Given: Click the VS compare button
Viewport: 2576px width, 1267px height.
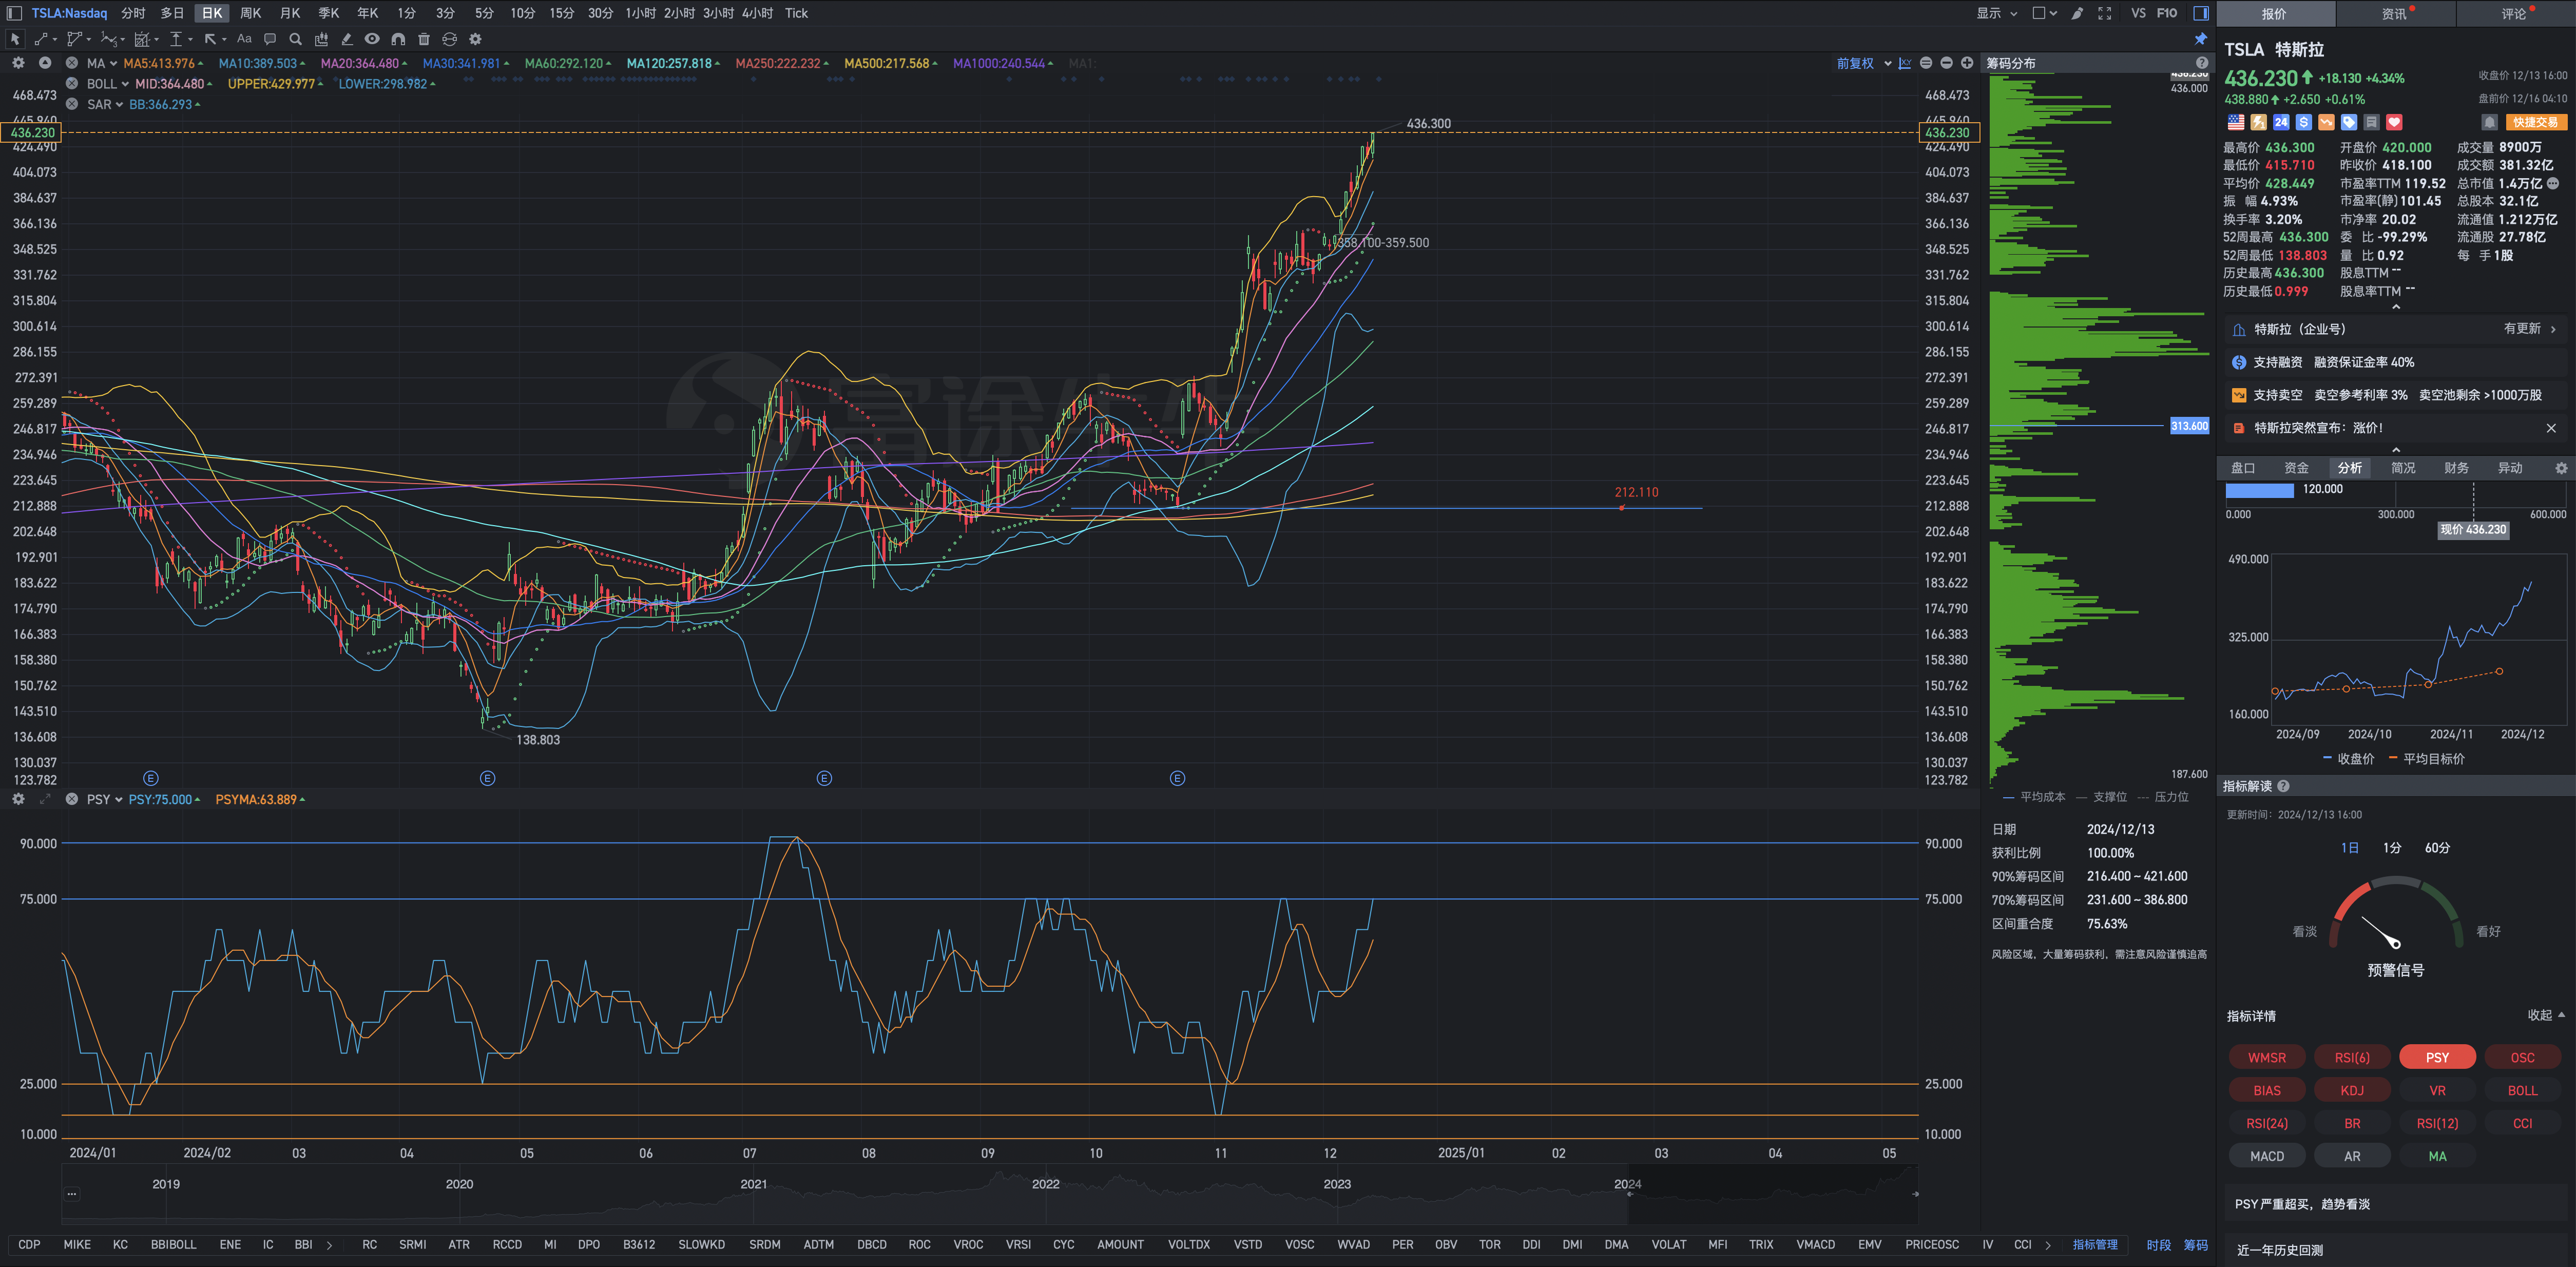Looking at the screenshot, I should (x=2138, y=13).
